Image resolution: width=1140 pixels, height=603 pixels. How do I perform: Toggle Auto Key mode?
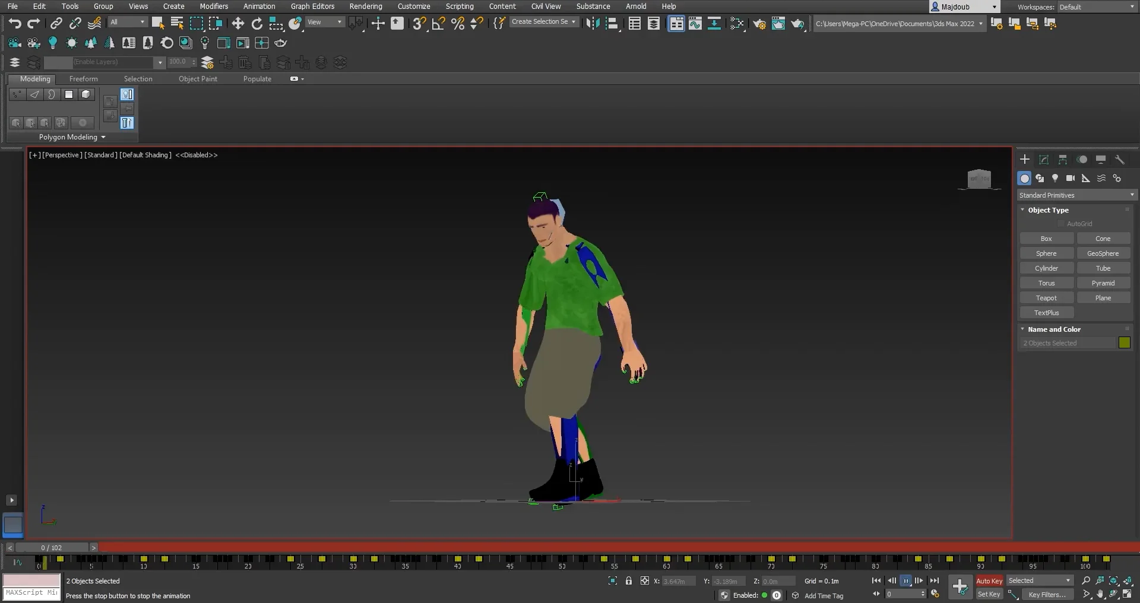coord(989,581)
